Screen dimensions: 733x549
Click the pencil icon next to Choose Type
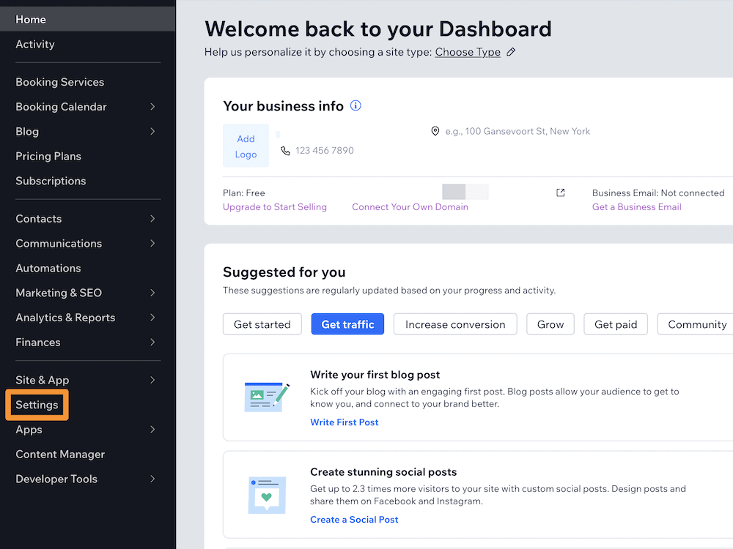(511, 52)
